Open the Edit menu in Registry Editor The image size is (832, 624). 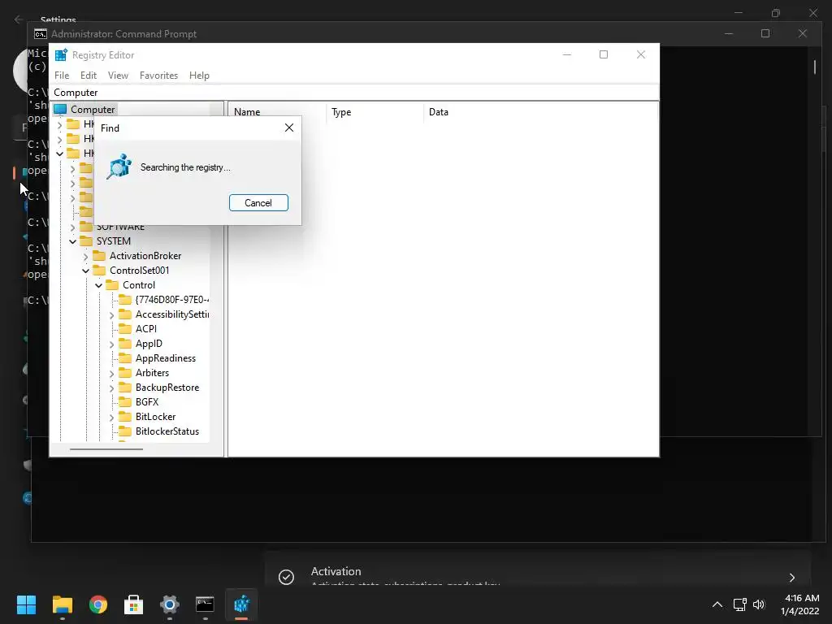click(89, 76)
